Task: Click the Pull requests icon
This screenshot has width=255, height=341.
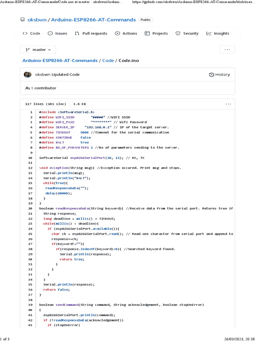Action: click(77, 33)
